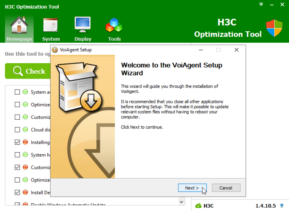This screenshot has width=289, height=211.
Task: Select the 'Install De' list item text
Action: (x=41, y=192)
